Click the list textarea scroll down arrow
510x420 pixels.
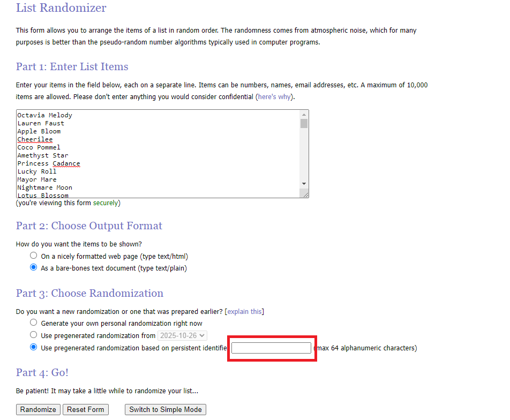pyautogui.click(x=304, y=184)
